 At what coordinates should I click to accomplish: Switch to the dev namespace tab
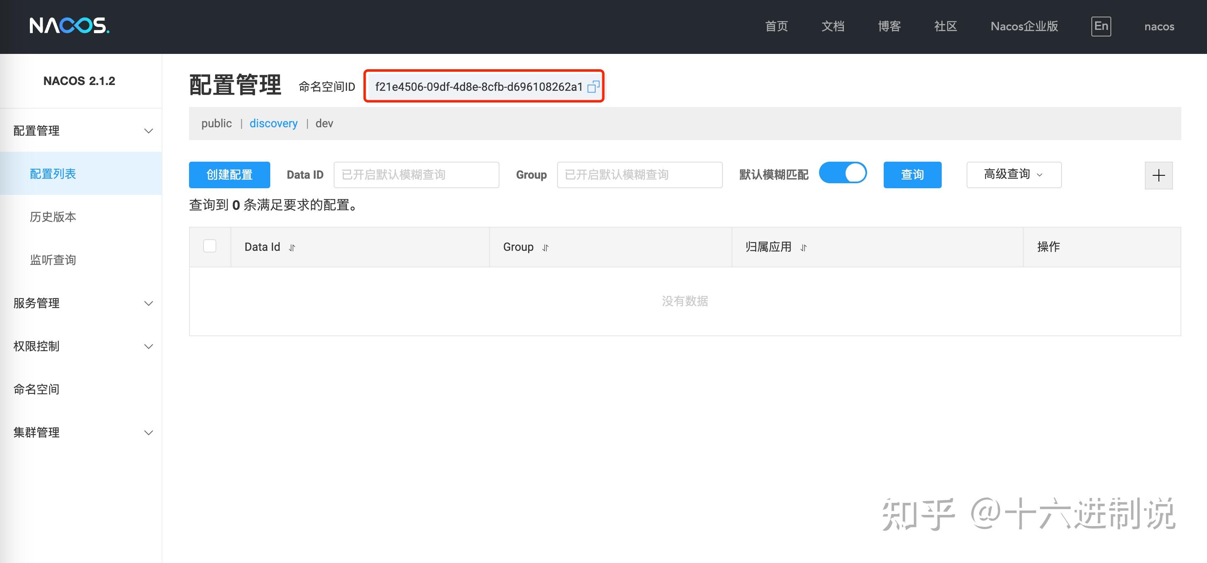324,123
